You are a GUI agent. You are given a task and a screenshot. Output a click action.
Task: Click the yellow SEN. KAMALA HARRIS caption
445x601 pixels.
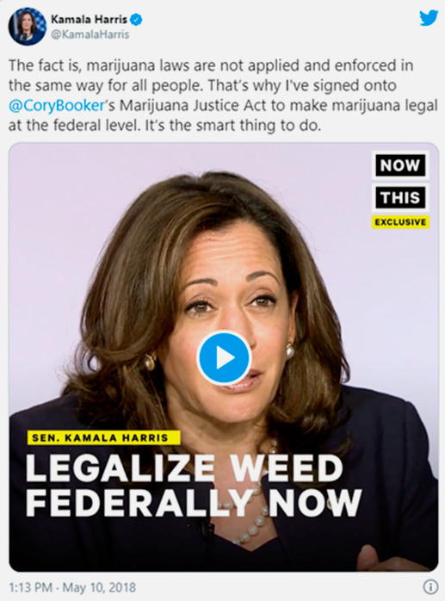[x=103, y=437]
